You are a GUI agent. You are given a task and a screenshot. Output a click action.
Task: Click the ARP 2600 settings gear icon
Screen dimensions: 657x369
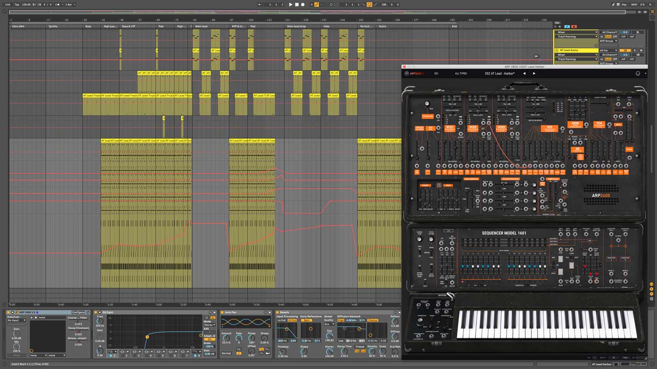[x=638, y=73]
